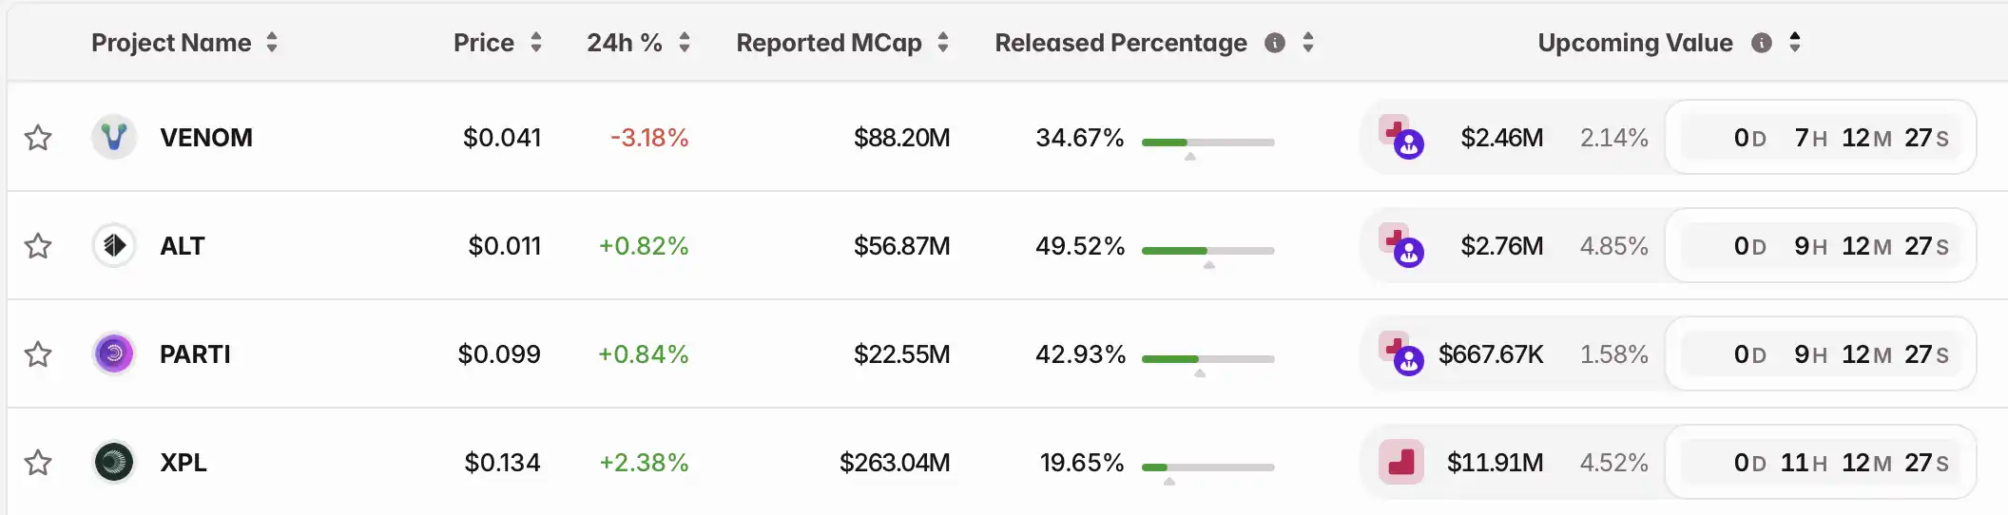Click the PARTI project logo icon

(x=114, y=354)
